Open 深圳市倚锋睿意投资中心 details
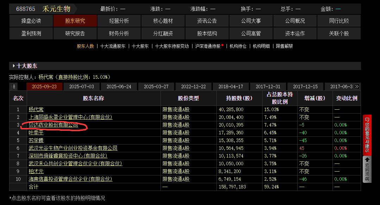 point(68,156)
